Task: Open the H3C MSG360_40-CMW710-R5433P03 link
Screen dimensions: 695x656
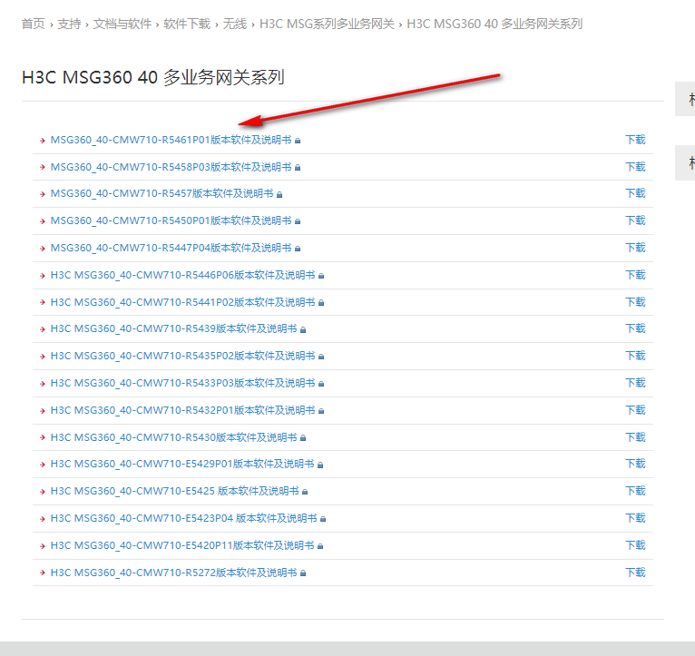Action: [183, 383]
